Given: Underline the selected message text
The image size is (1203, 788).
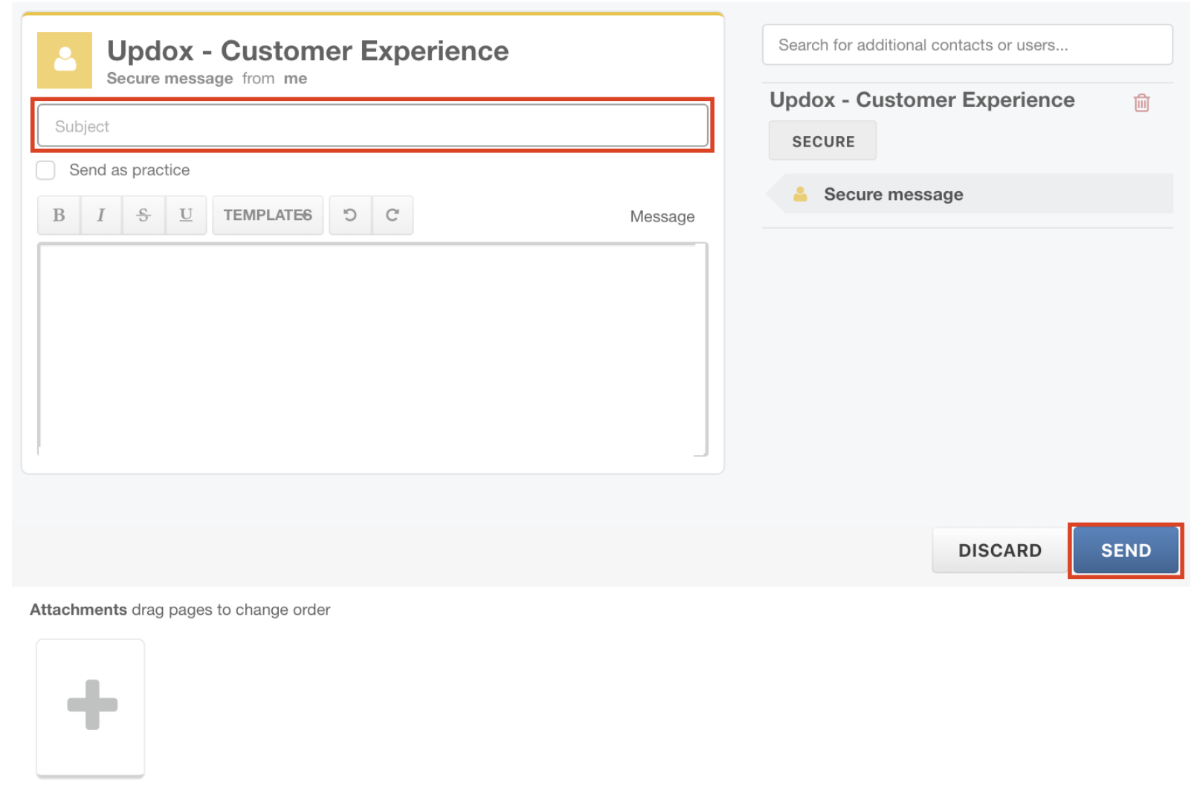Looking at the screenshot, I should tap(186, 216).
